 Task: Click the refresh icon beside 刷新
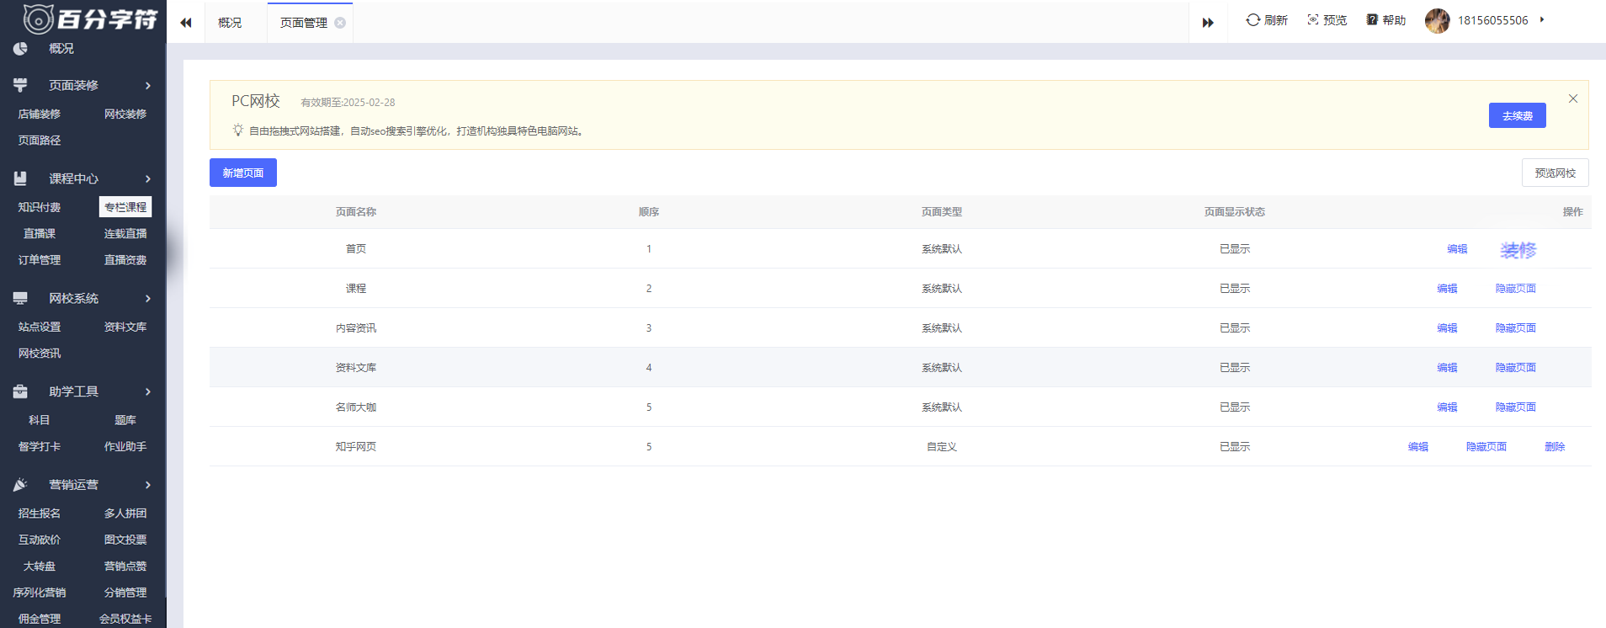(x=1253, y=20)
